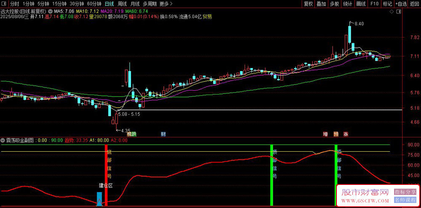
Task: Click the MA20: 7.19 legend value
Action: point(112,11)
